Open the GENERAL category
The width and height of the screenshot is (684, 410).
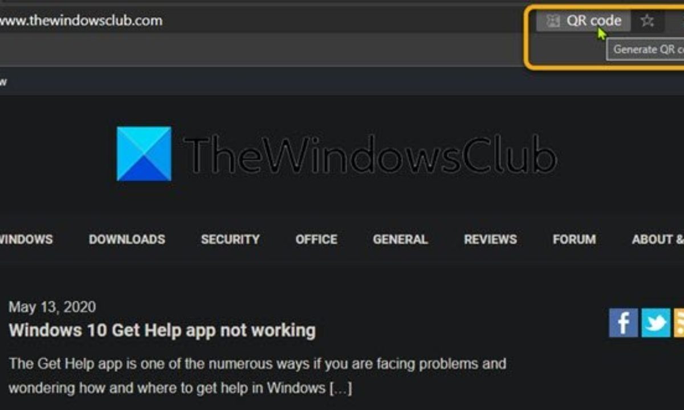click(x=400, y=239)
